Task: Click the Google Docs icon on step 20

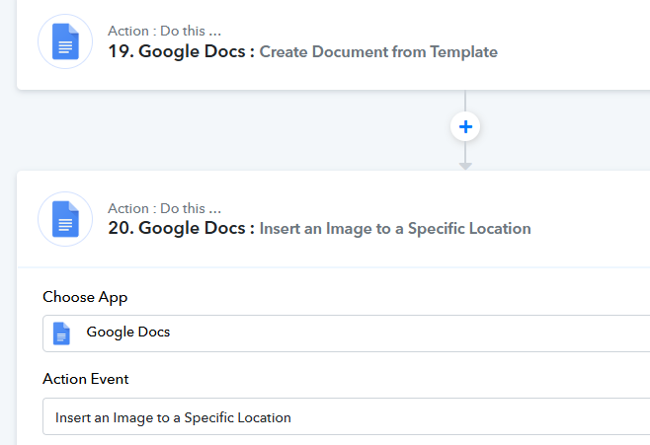Action: point(65,219)
